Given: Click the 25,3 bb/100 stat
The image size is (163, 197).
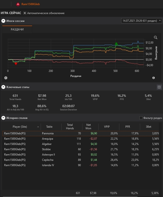Looking at the screenshot, I should point(68,96).
